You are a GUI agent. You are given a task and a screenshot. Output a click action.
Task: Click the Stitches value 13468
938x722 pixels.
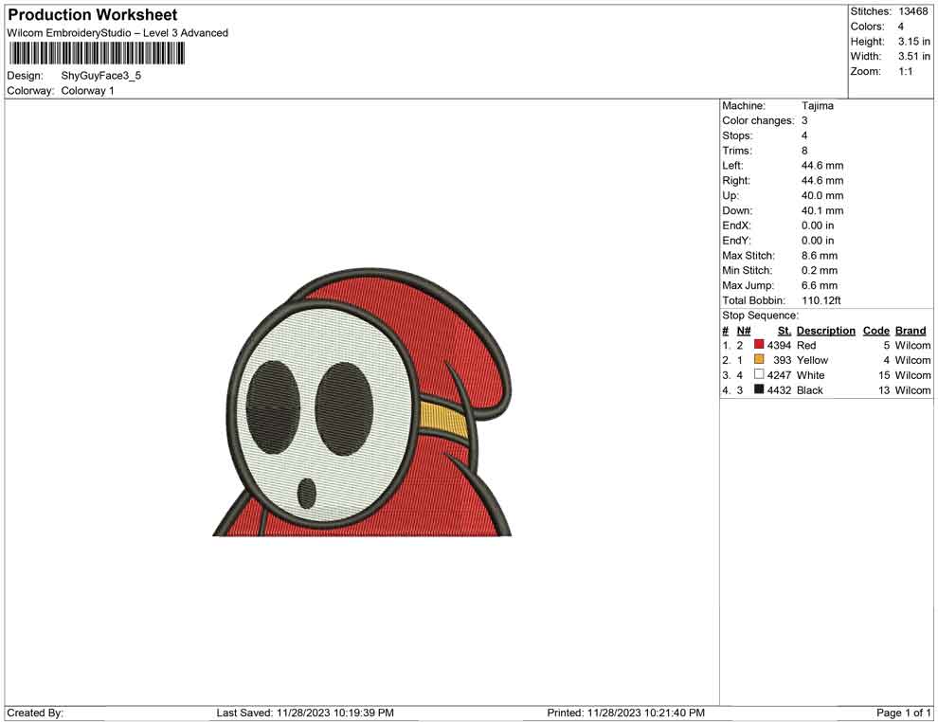pyautogui.click(x=913, y=11)
